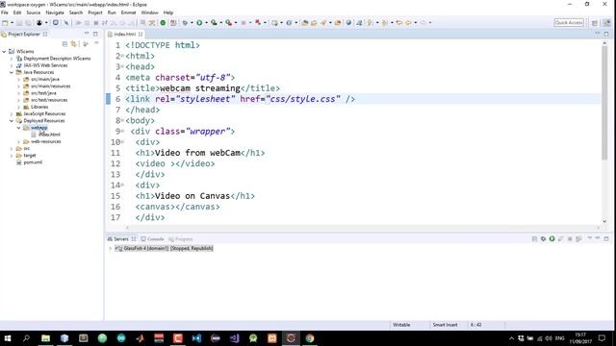
Task: Maximize the Project Explorer panel
Action: pos(95,34)
